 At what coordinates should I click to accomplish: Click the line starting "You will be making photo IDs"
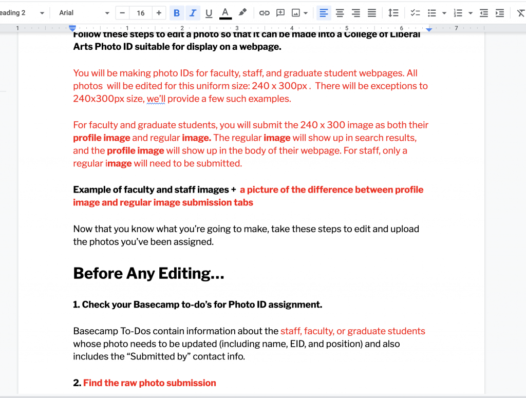point(245,73)
